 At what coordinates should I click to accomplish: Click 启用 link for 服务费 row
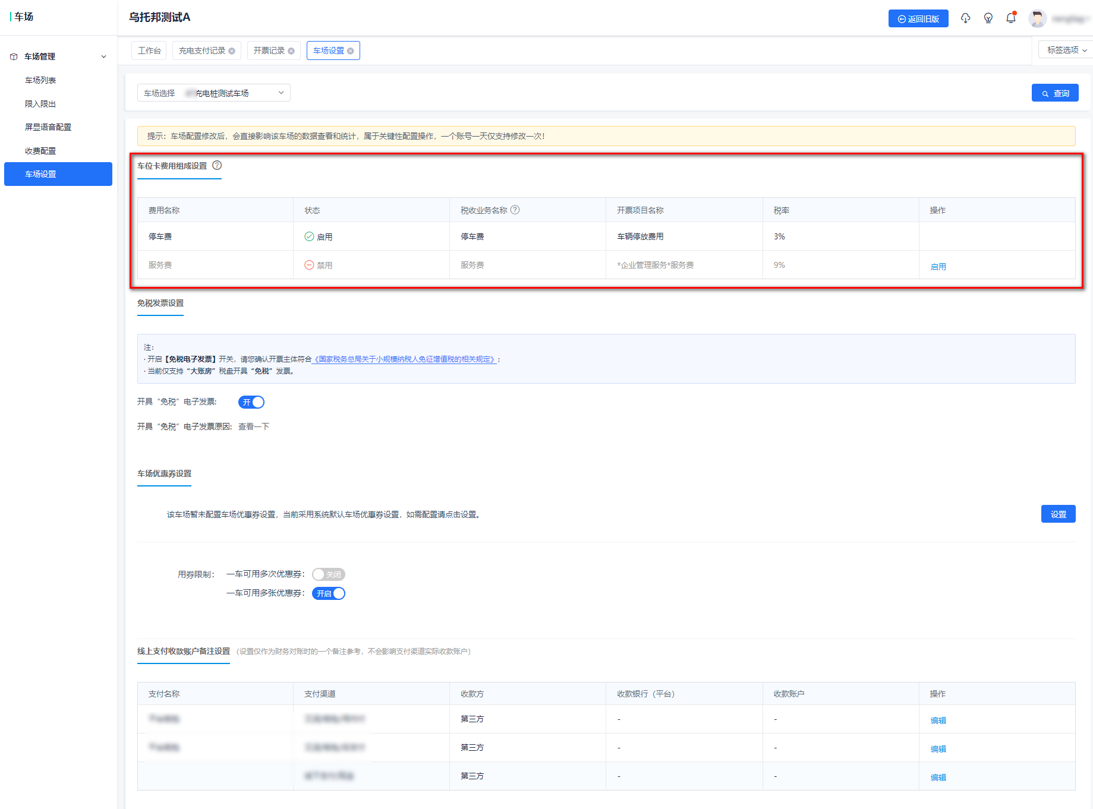938,267
